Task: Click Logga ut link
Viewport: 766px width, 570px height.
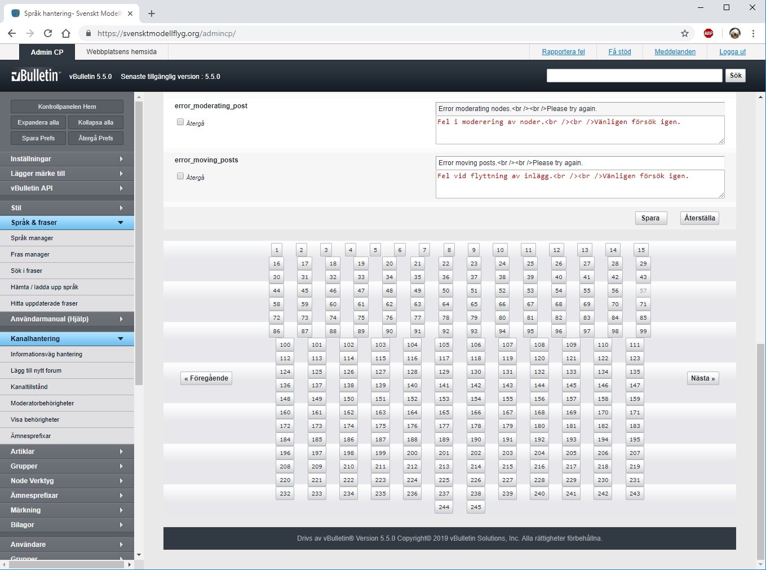Action: point(732,52)
